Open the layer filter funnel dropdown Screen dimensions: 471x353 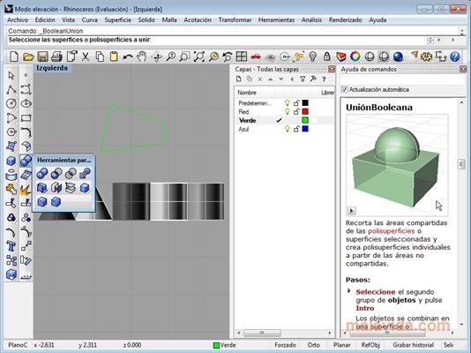click(x=303, y=79)
